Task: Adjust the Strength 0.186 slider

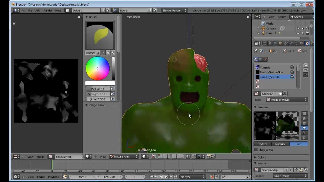Action: 98,94
